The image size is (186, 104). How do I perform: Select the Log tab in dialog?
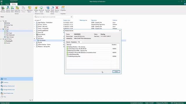tap(79, 42)
